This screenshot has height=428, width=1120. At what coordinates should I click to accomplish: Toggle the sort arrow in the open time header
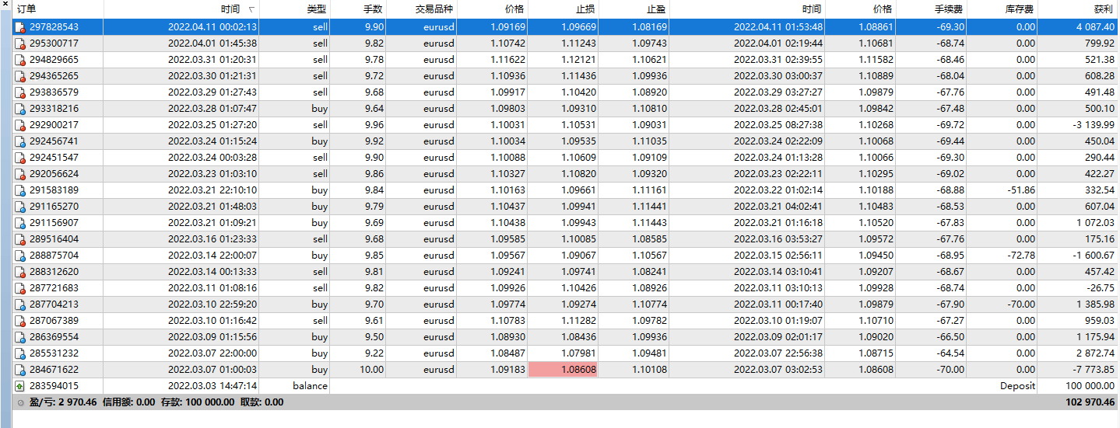251,9
